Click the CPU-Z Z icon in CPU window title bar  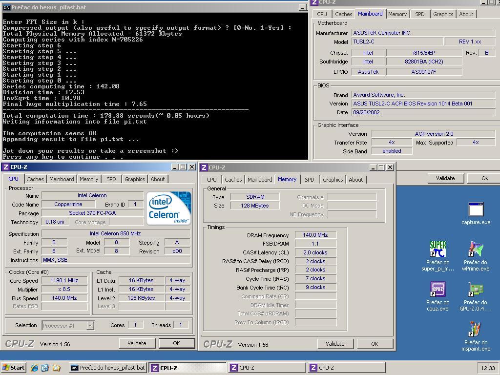6,167
